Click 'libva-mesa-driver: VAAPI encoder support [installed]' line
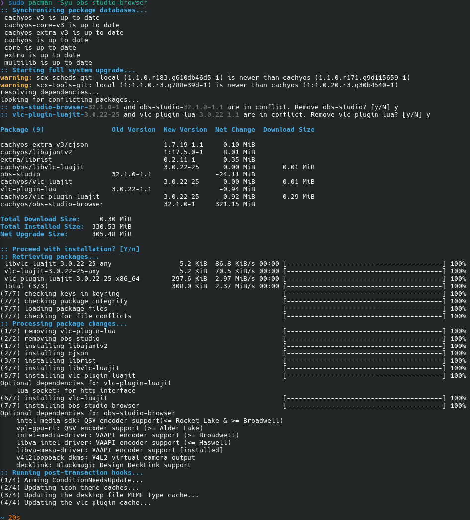 (120, 450)
